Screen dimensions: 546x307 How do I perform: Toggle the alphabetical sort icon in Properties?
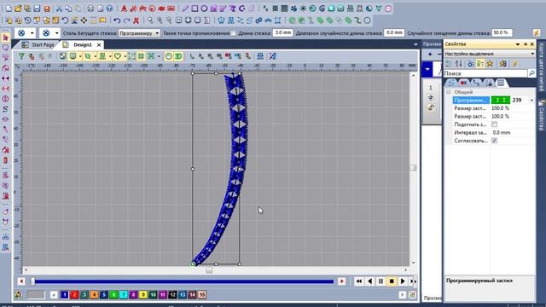click(x=459, y=63)
